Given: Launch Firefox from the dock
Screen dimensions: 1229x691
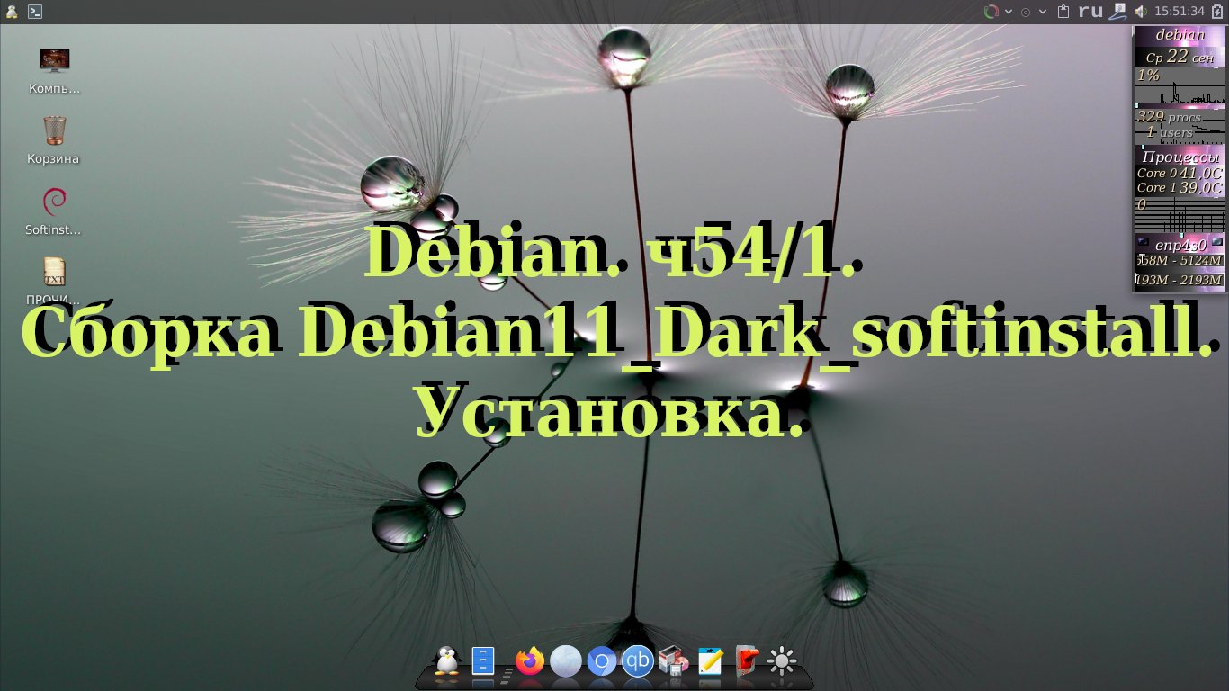Looking at the screenshot, I should point(530,661).
